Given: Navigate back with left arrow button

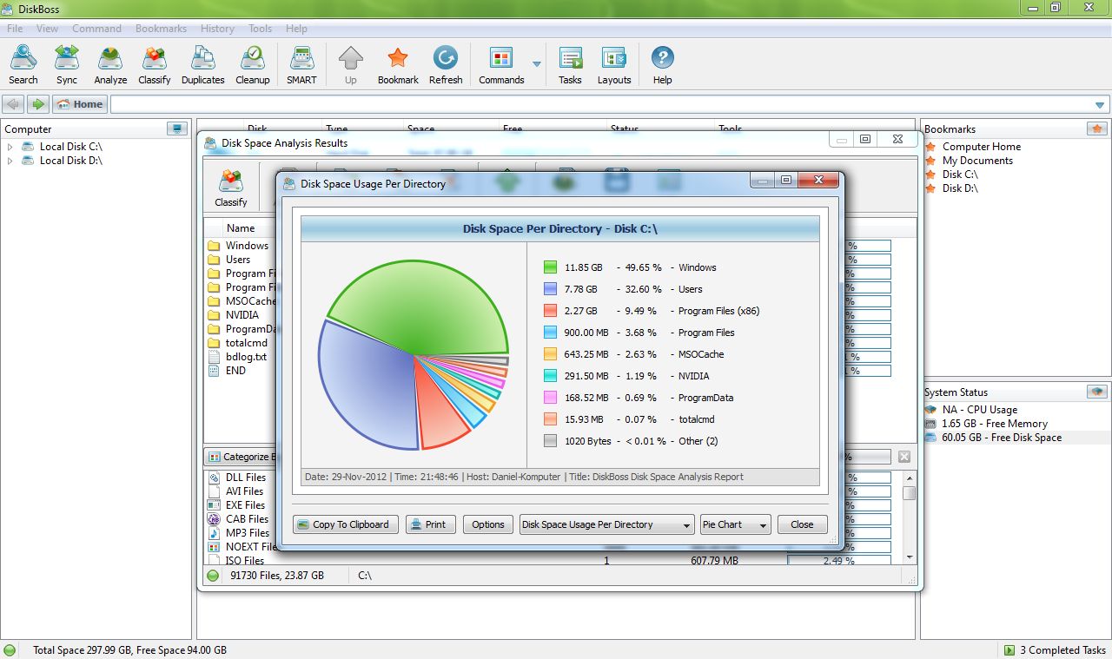Looking at the screenshot, I should (x=13, y=104).
